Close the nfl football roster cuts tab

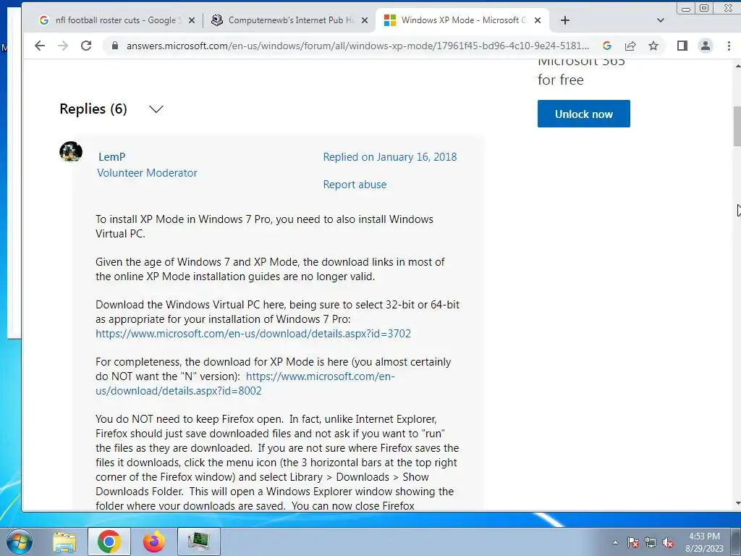point(191,20)
